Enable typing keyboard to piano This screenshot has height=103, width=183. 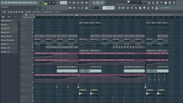coord(70,8)
